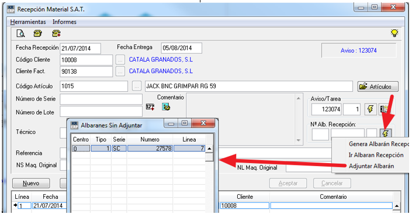Click the lightning icon next to Aviso/Tarea
Viewport: 412px width, 214px height.
[x=371, y=109]
